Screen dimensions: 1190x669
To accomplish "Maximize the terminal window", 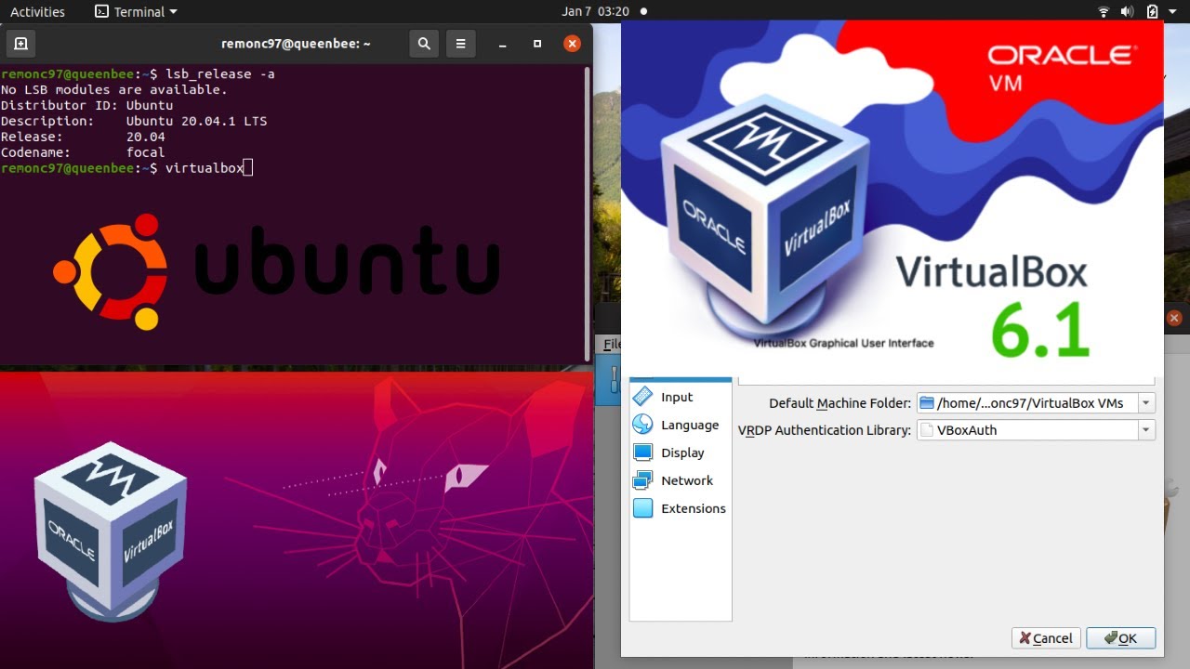I will point(537,44).
